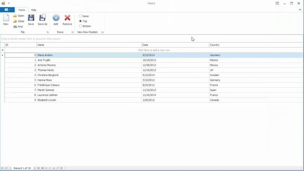Select the Maria Anders name cell
Viewport: 304px width, 171px height.
tap(89, 55)
